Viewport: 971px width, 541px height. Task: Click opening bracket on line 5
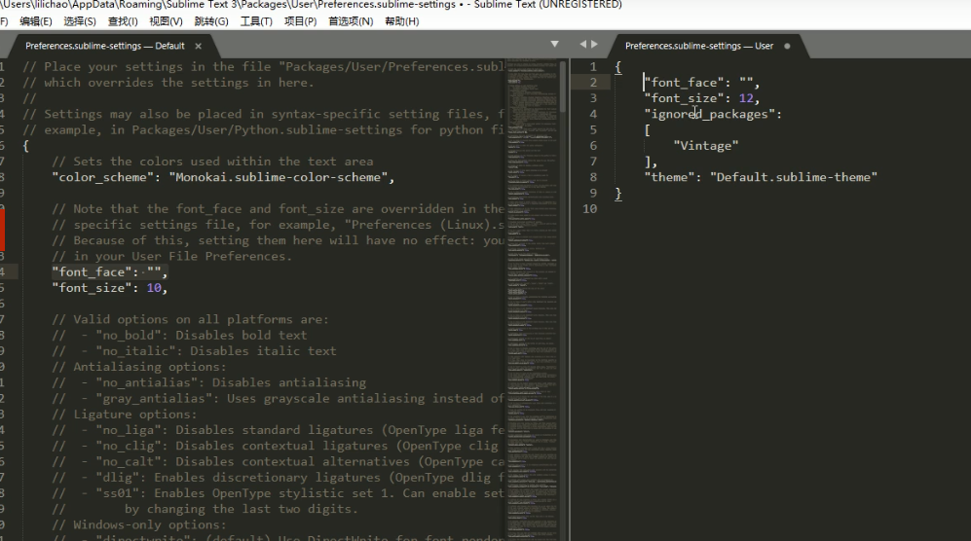(648, 130)
